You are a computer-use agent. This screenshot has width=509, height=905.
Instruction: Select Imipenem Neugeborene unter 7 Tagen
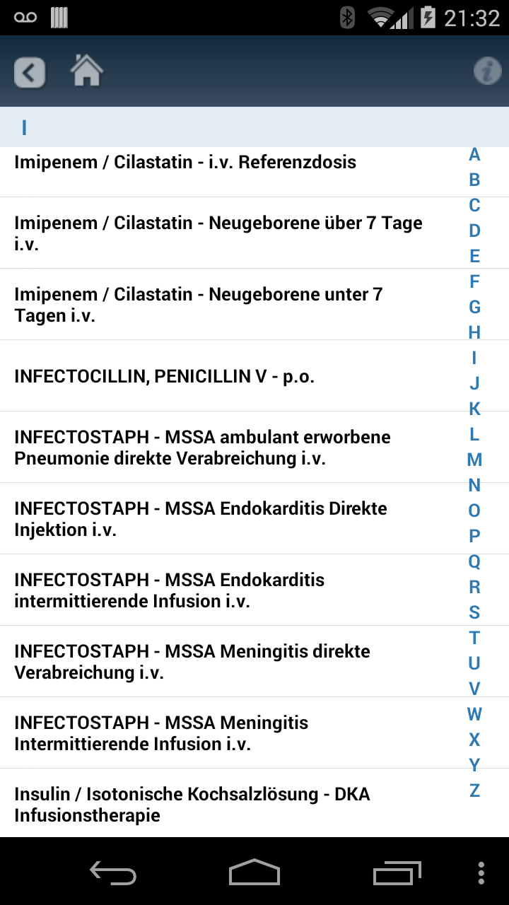pos(233,304)
